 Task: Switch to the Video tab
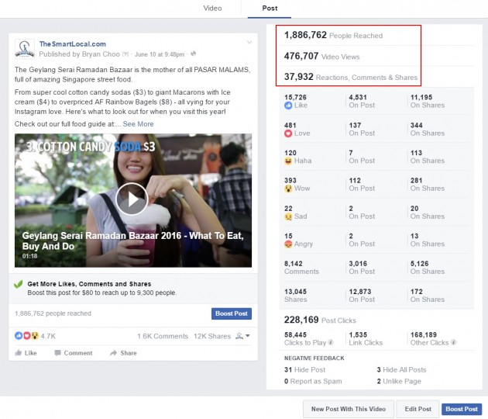(212, 9)
